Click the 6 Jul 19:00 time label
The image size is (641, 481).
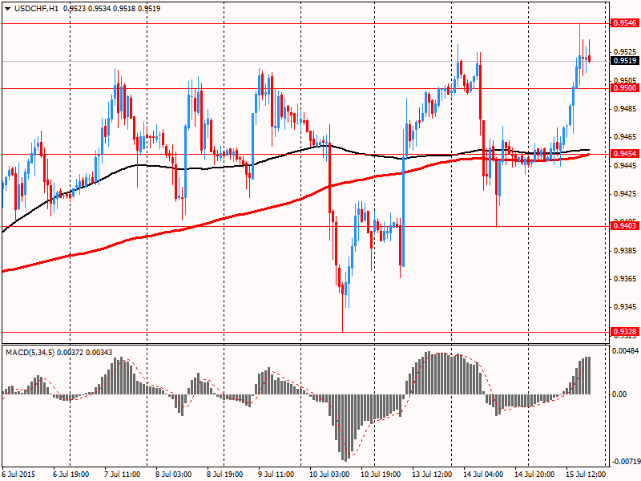(71, 475)
